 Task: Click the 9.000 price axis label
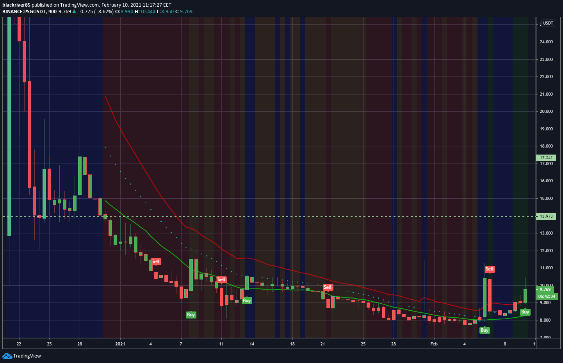[545, 302]
